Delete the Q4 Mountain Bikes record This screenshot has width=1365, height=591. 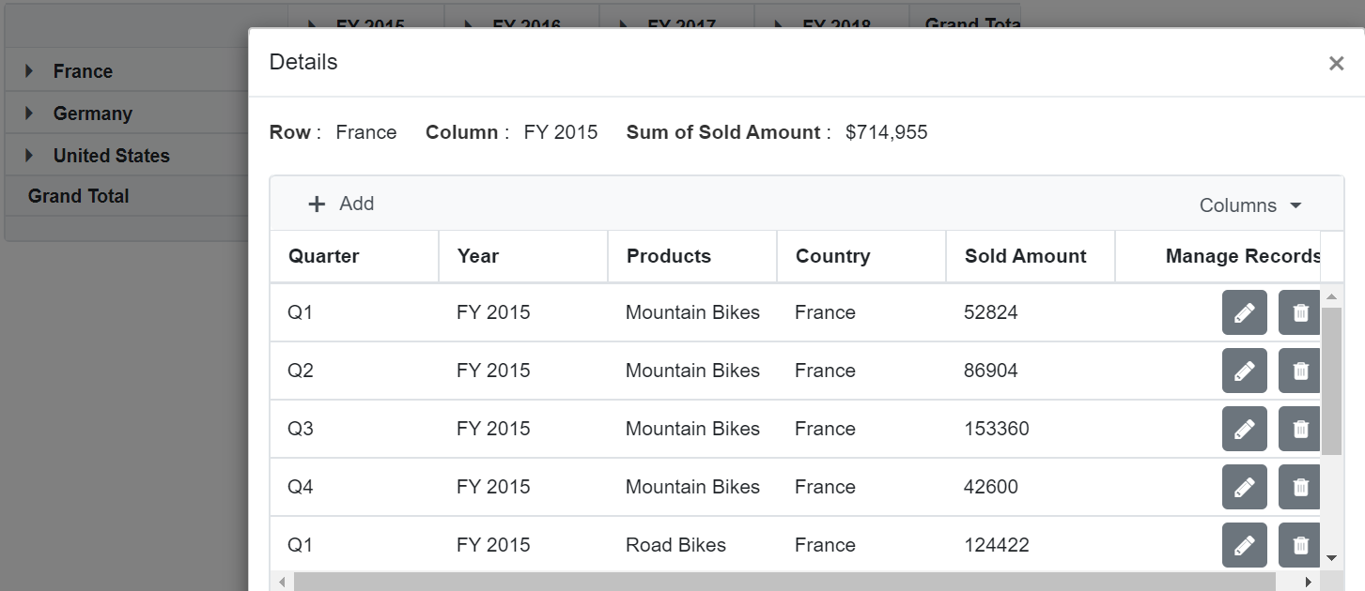click(1299, 487)
